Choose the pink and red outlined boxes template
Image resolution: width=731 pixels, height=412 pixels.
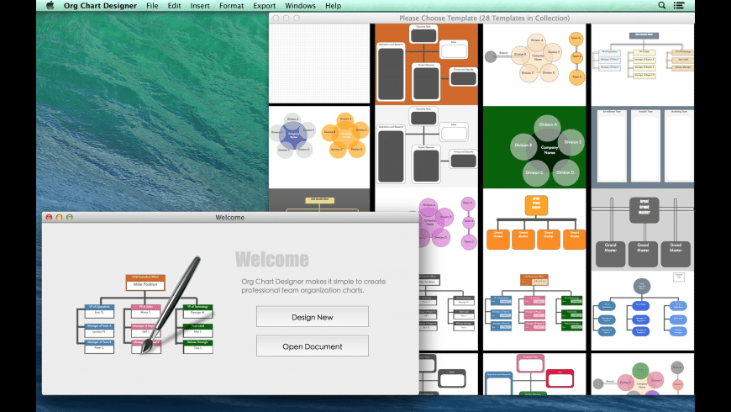point(534,373)
